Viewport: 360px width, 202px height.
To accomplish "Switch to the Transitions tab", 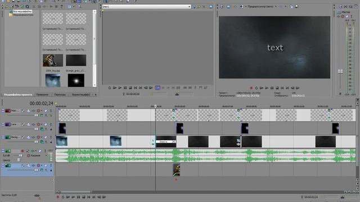I will (60, 95).
